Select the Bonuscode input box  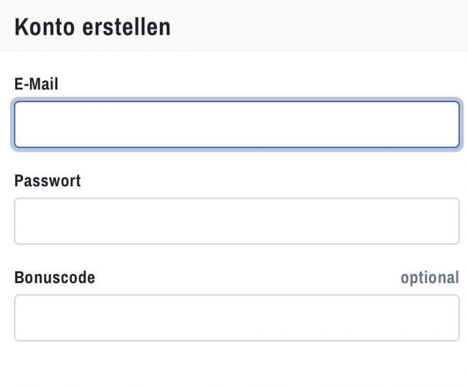236,318
